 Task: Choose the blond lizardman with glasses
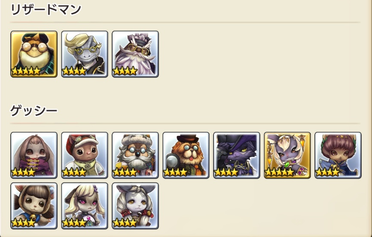[85, 54]
